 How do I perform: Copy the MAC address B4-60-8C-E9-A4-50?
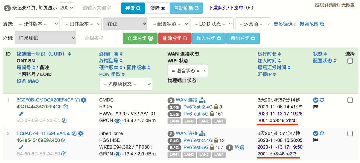(x=64, y=154)
